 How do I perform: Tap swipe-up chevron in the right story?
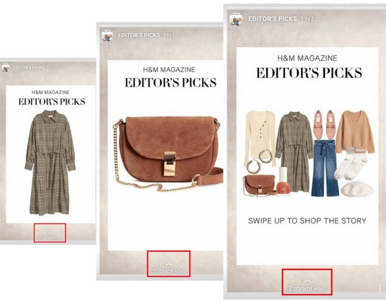pyautogui.click(x=307, y=281)
